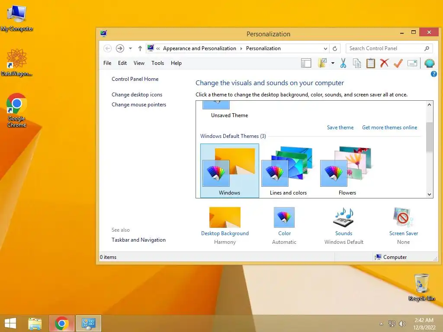Viewport: 443px width, 332px height.
Task: Refresh the Personalization address bar
Action: [335, 48]
